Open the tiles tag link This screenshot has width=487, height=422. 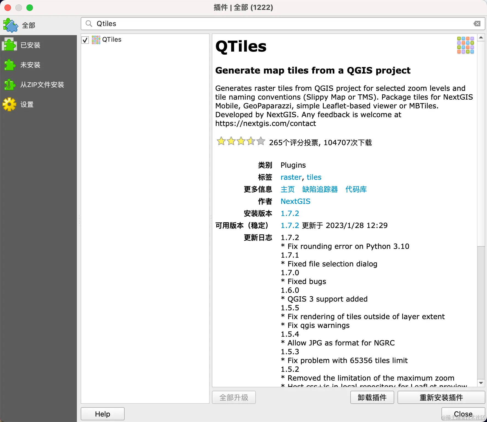point(314,177)
